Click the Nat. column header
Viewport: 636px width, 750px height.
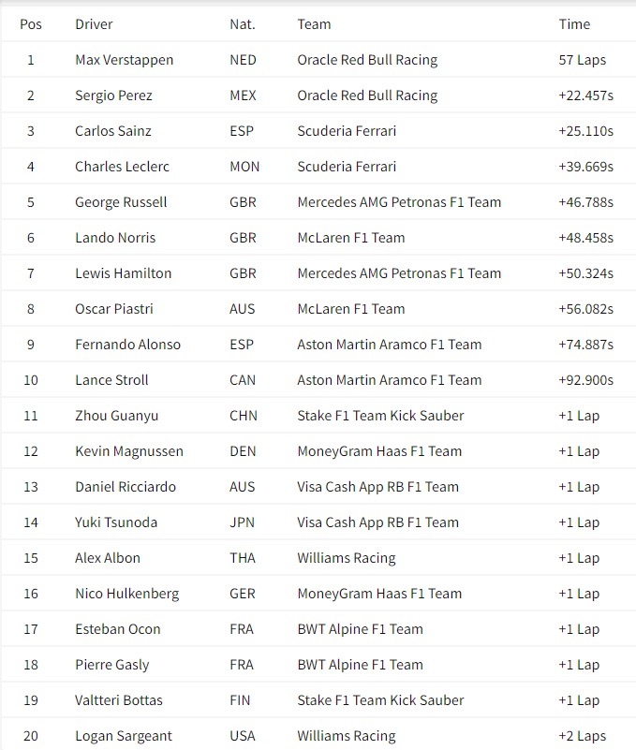[x=243, y=24]
